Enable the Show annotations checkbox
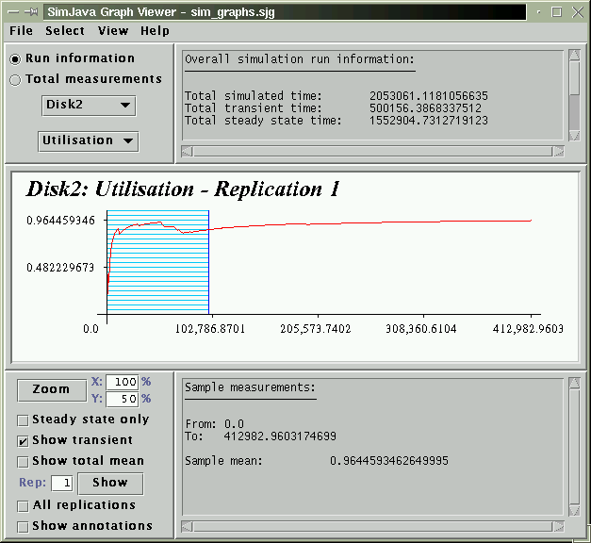Screen dimensions: 591x543 point(23,526)
